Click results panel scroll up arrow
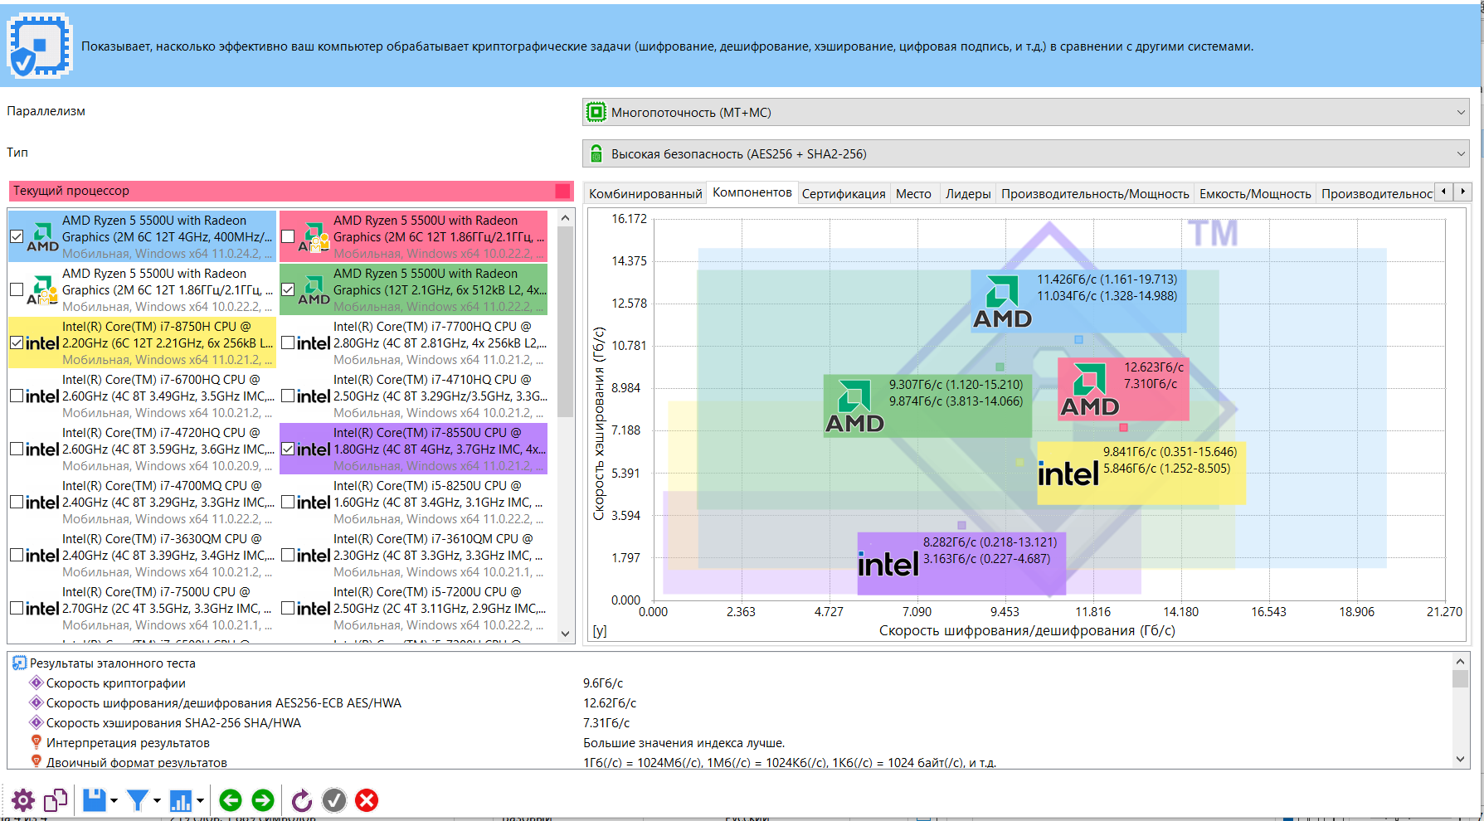The width and height of the screenshot is (1484, 821). coord(1460,662)
